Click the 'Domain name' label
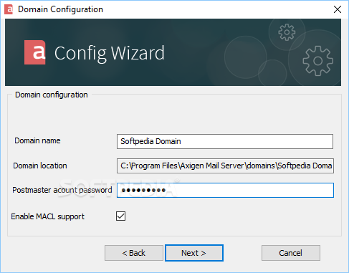349x273 pixels. 37,140
